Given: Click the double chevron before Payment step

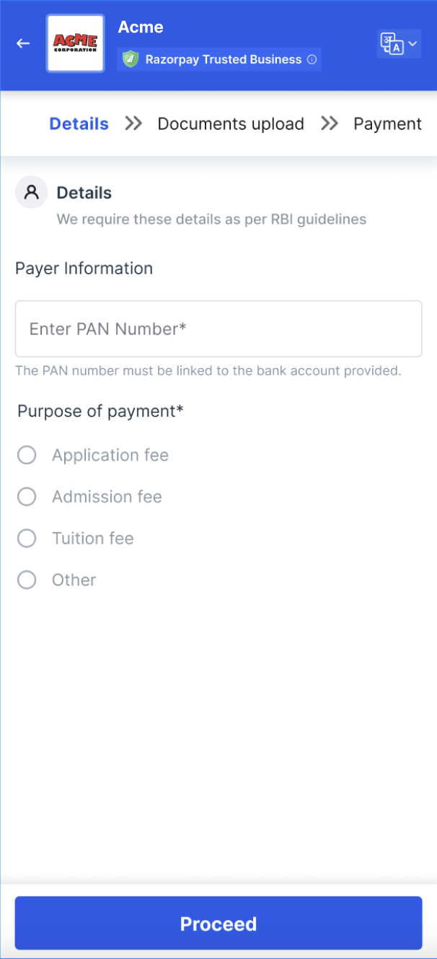Looking at the screenshot, I should 330,123.
